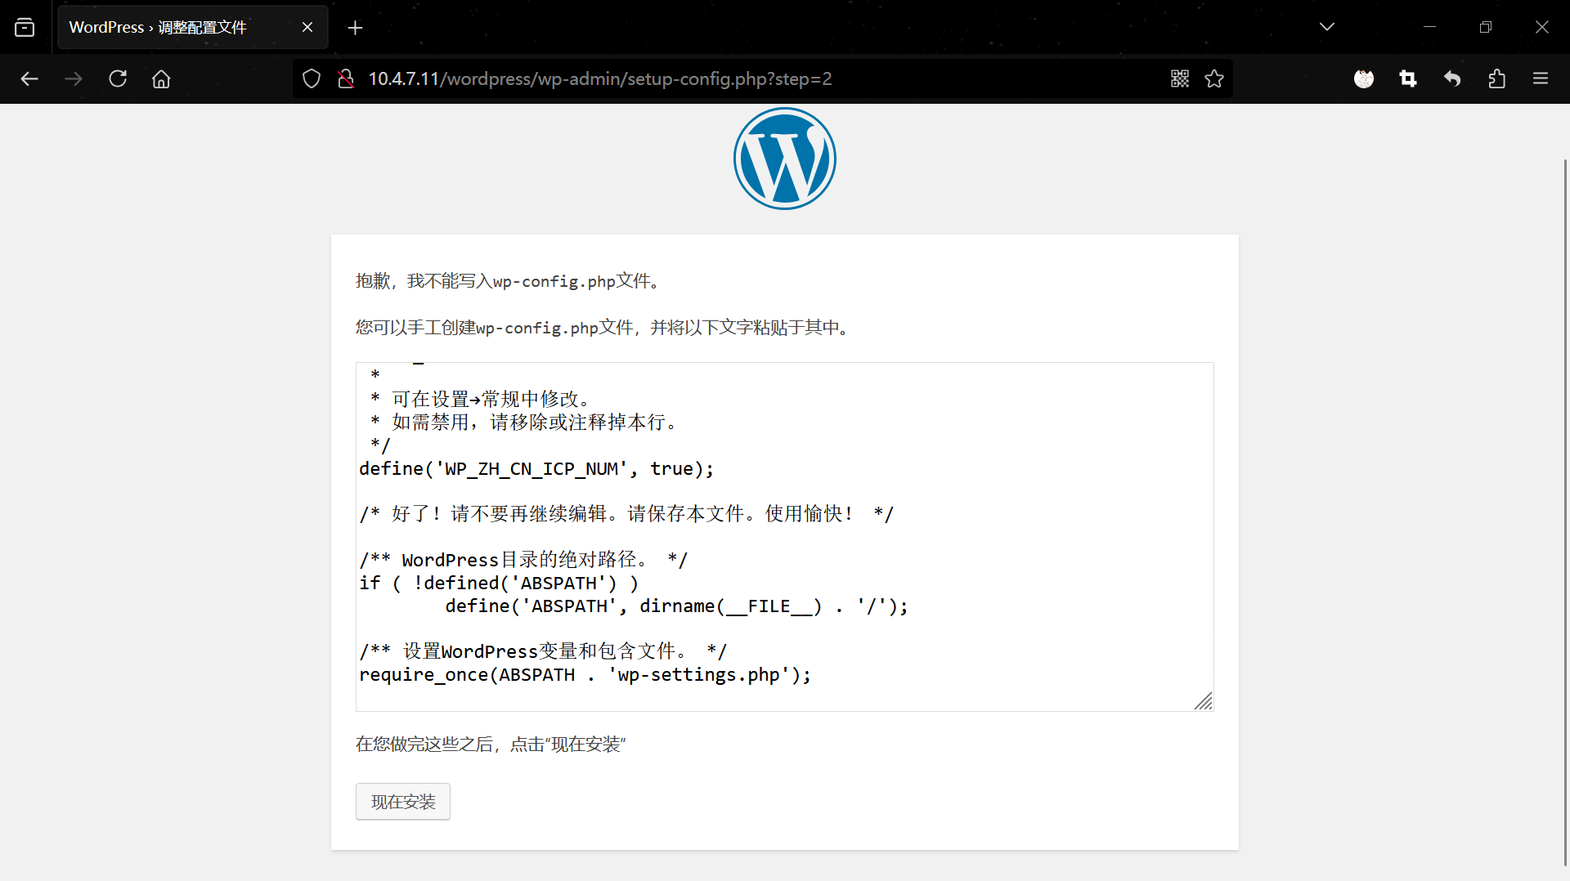Image resolution: width=1570 pixels, height=881 pixels.
Task: Click the crop screenshot toolbar icon
Action: 1408,78
